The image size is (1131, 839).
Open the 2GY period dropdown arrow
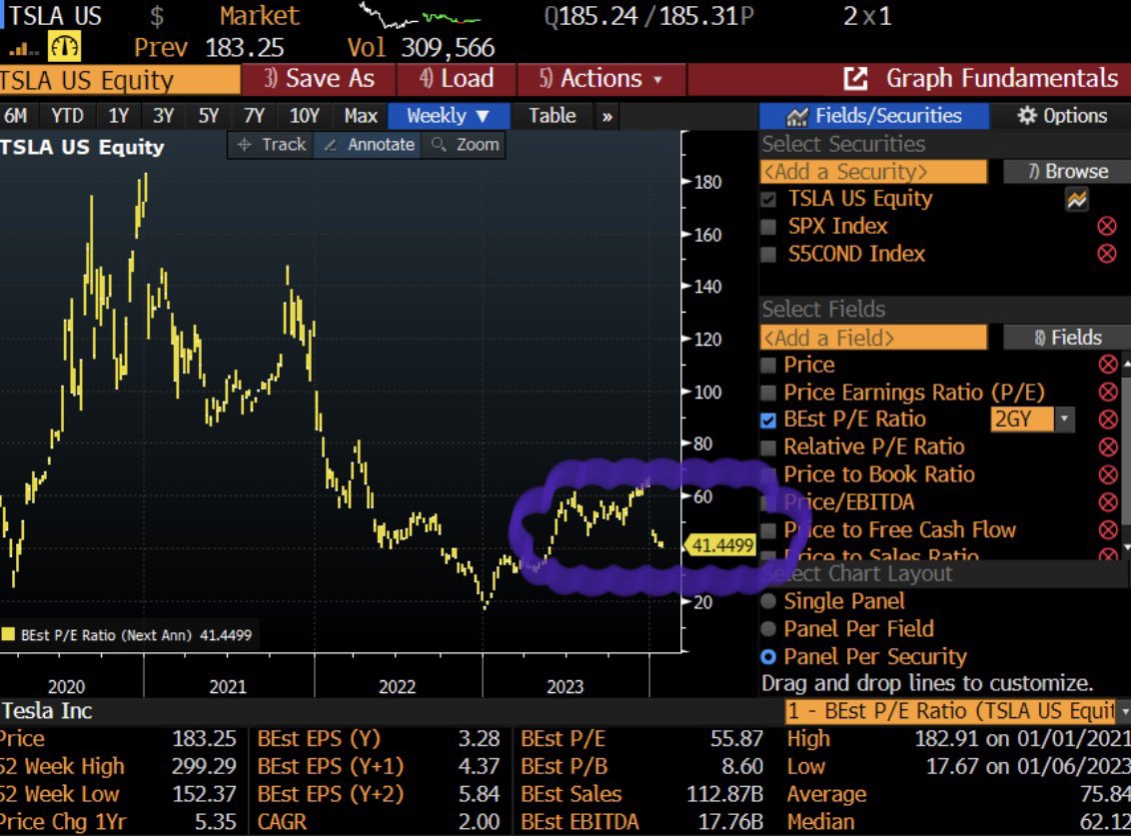pyautogui.click(x=1065, y=419)
